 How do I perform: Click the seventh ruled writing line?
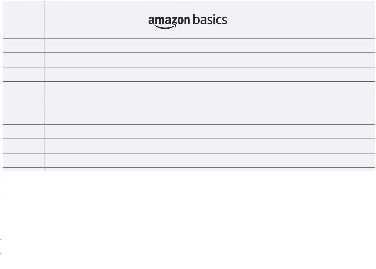pos(209,132)
